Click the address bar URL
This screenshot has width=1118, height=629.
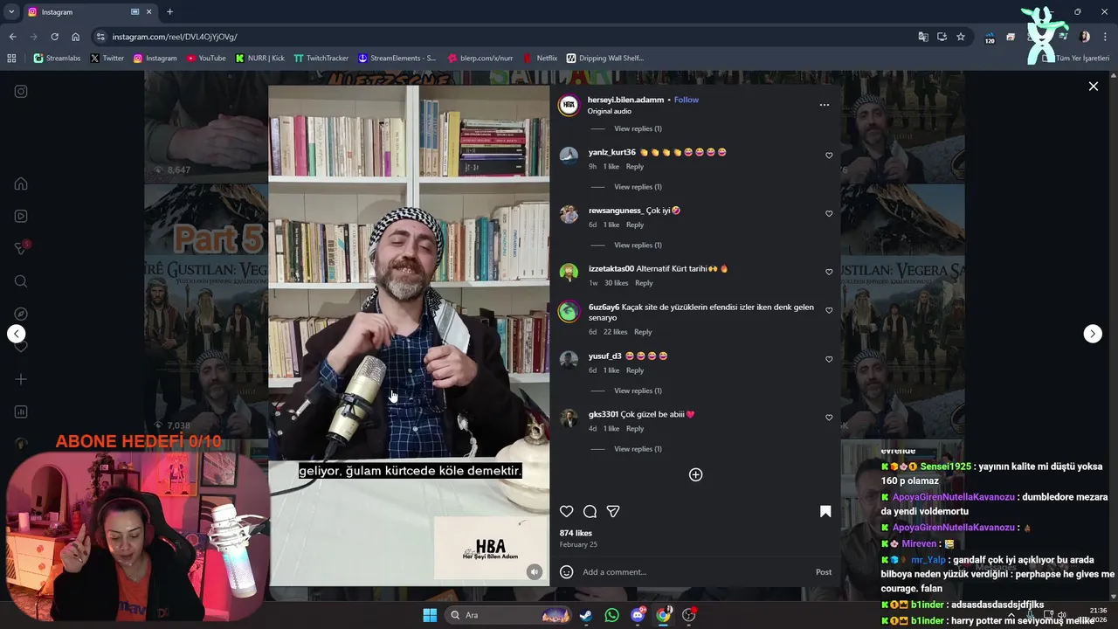[x=175, y=37]
